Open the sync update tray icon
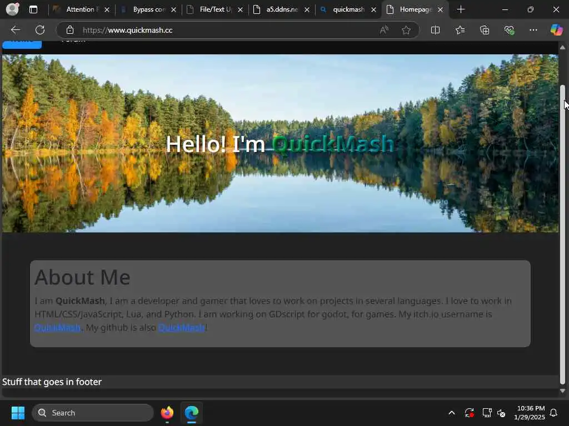Screen dimensions: 569x426 [x=469, y=413]
